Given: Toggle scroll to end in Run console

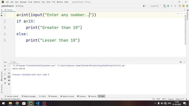Looking at the screenshot, I should click(9, 77).
